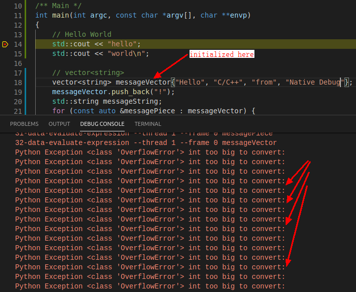This screenshot has width=356, height=292.
Task: Click 'messageString' on line 20
Action: tap(130, 101)
